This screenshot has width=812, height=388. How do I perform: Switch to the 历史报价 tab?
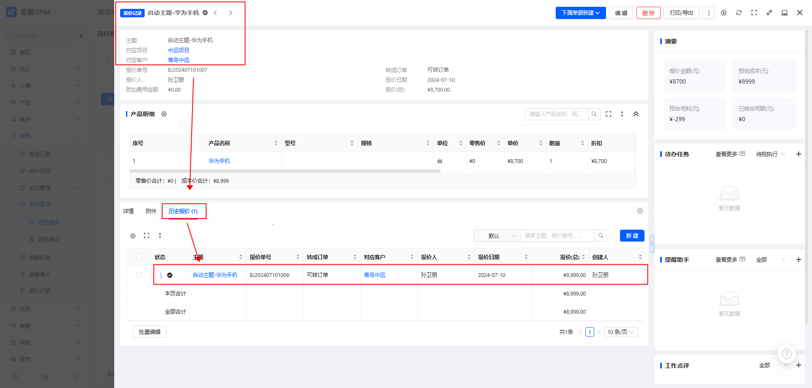(183, 211)
